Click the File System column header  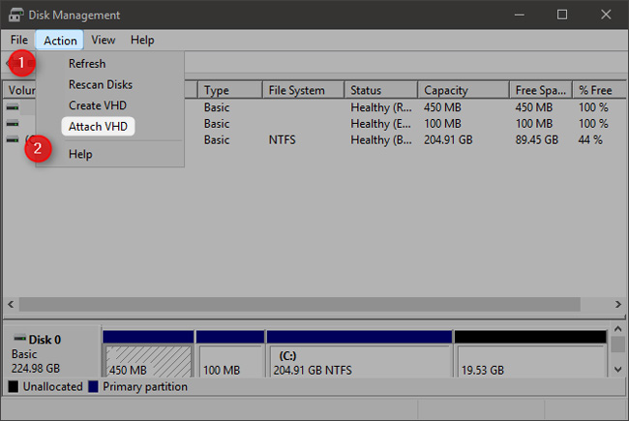pyautogui.click(x=296, y=90)
